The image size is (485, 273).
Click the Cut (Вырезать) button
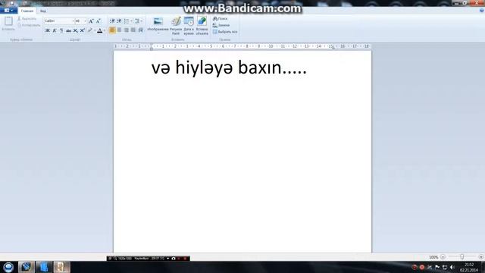pos(27,18)
